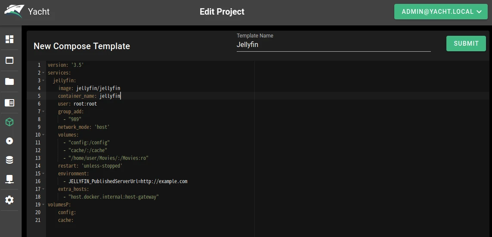Open the Volumes database icon in sidebar
The height and width of the screenshot is (237, 492).
[x=9, y=160]
